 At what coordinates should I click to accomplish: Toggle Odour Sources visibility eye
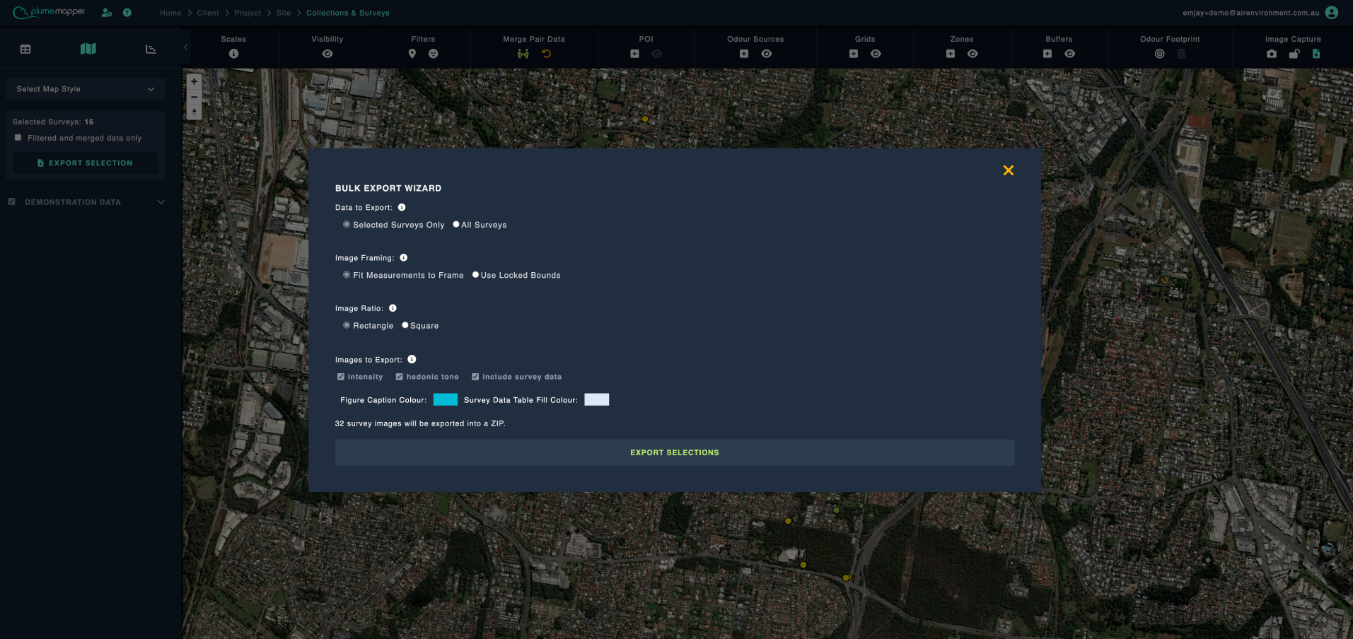[767, 54]
